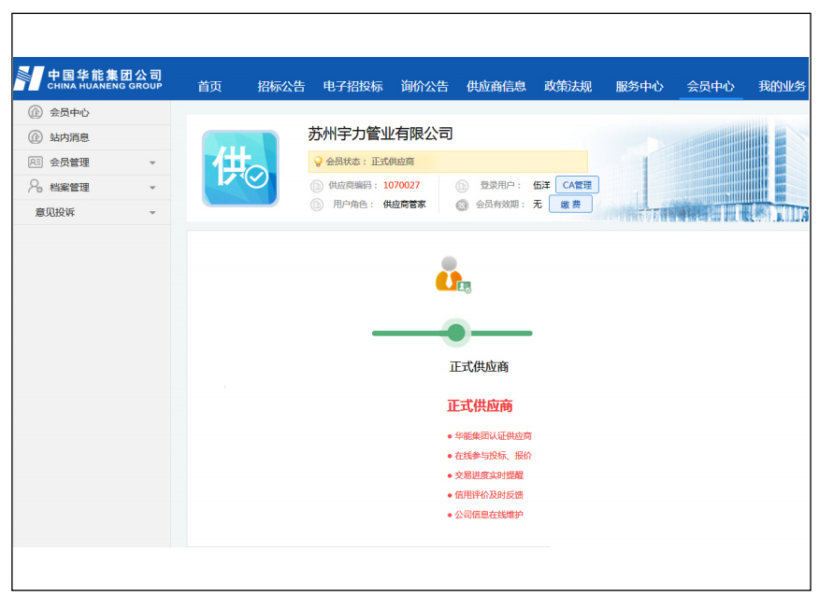Click the blue supplier 供 avatar image

(x=240, y=168)
